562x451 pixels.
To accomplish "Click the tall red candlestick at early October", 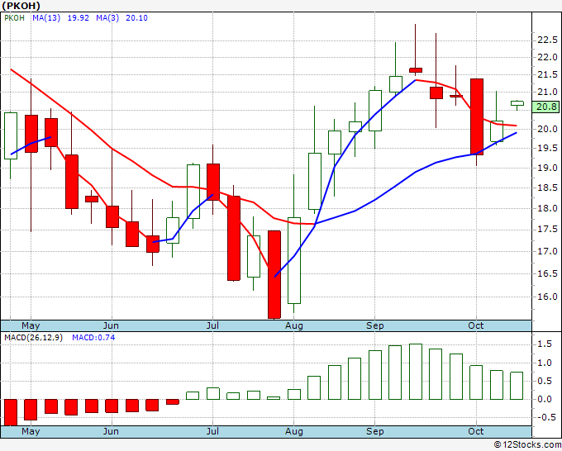I will click(477, 116).
